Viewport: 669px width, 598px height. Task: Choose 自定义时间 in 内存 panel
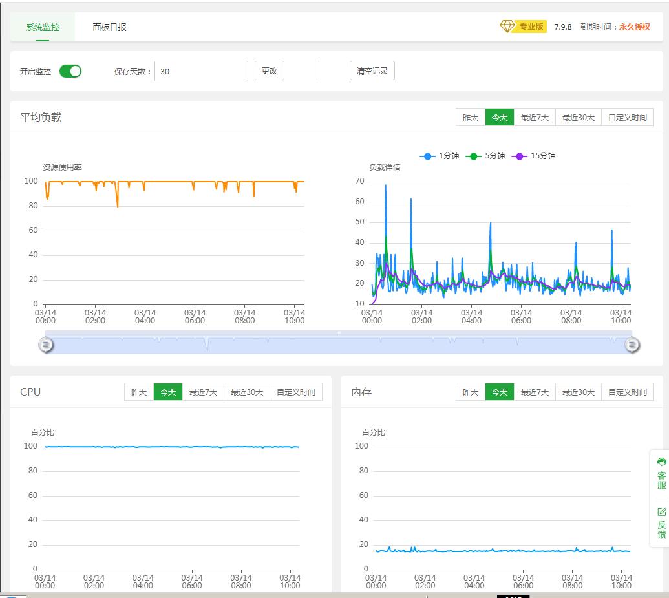coord(628,392)
